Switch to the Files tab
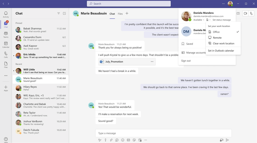 point(120,14)
